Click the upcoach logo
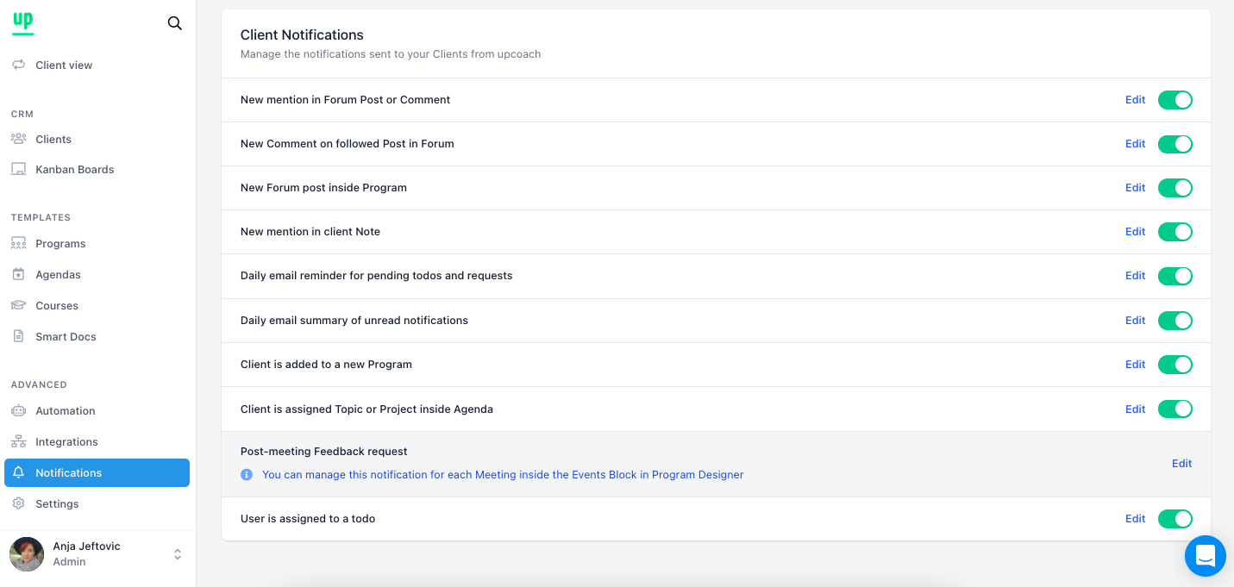This screenshot has height=587, width=1234. (23, 23)
